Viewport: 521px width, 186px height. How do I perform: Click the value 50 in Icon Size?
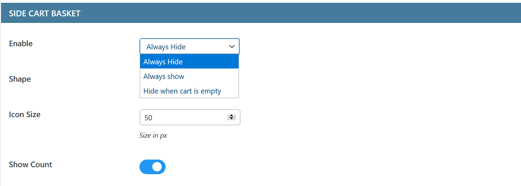149,118
